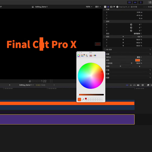Toggle the browser grid button in toolbar
Image resolution: width=152 pixels, height=152 pixels.
[x=130, y=2]
